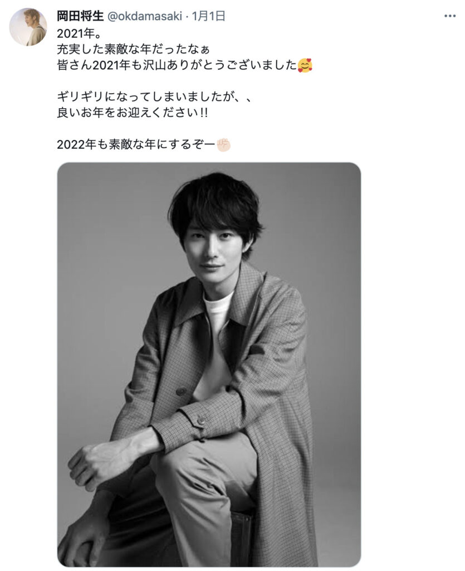Click the line 良いお年をお迎えください!!
This screenshot has height=571, width=465.
coord(133,113)
